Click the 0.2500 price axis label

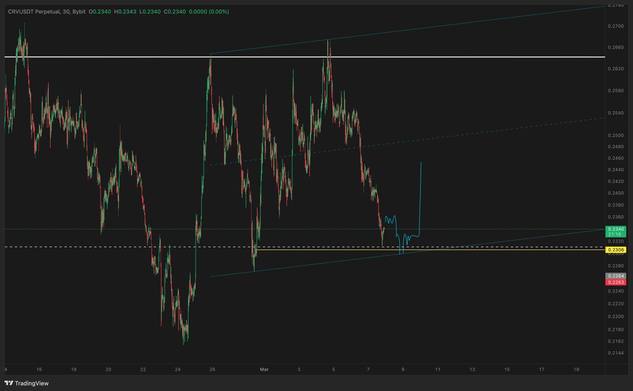coord(615,135)
